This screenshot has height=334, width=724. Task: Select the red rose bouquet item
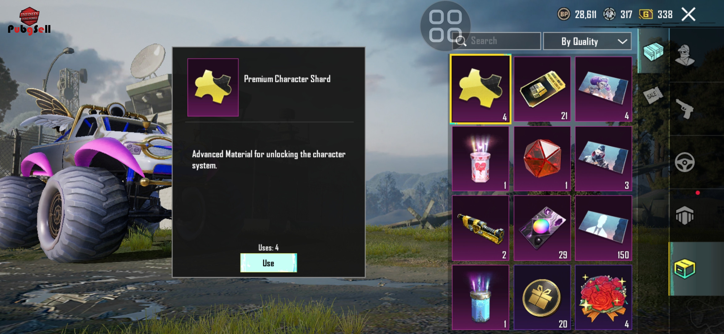[x=603, y=297]
